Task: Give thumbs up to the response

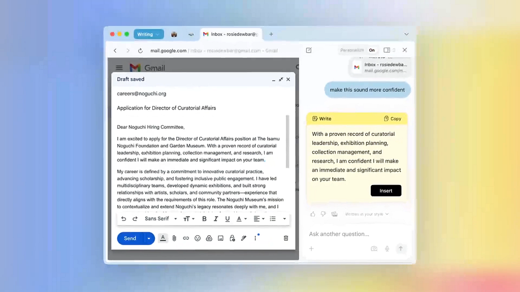Action: 313,214
